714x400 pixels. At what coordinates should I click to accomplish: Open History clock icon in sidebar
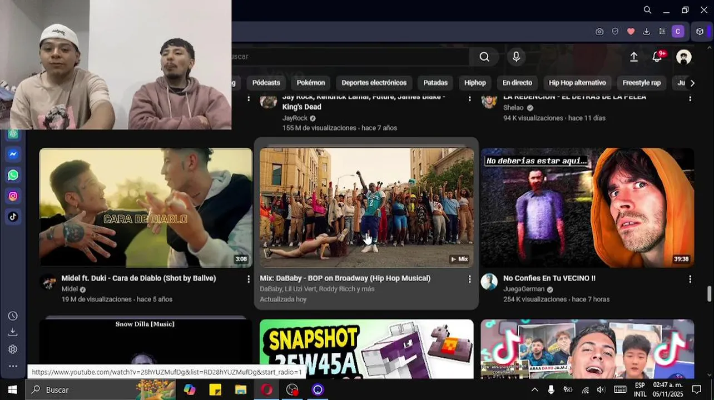[13, 316]
